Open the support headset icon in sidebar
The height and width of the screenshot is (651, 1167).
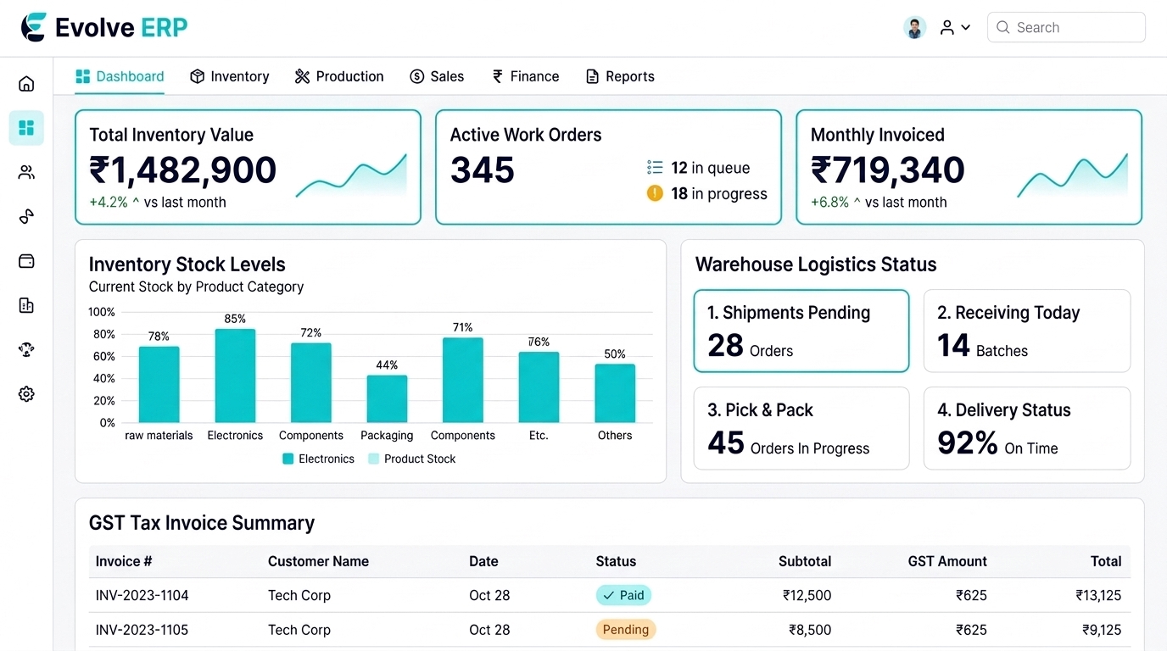26,349
